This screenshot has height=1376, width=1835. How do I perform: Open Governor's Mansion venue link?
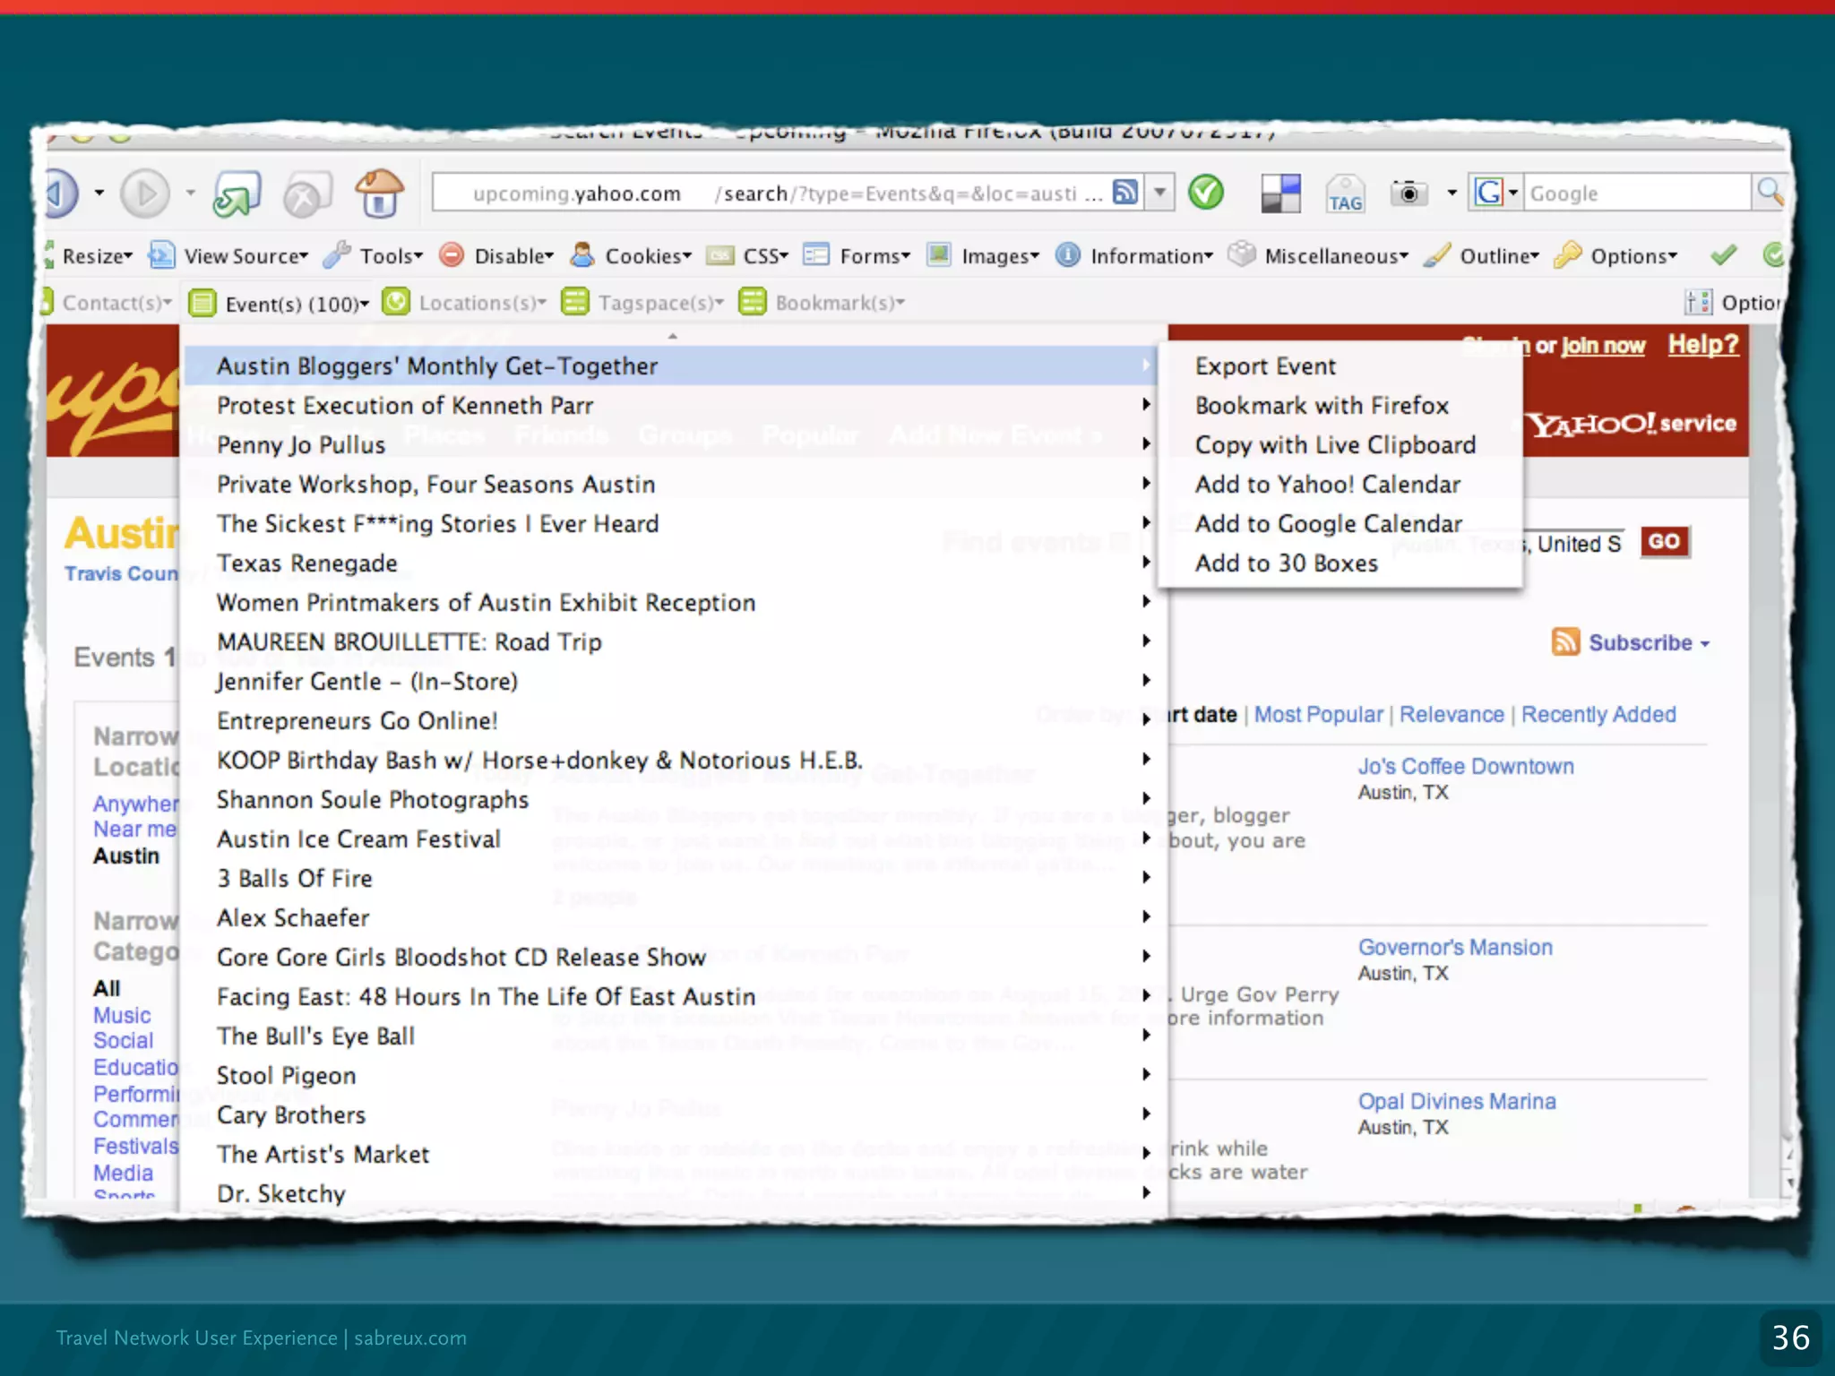tap(1455, 947)
